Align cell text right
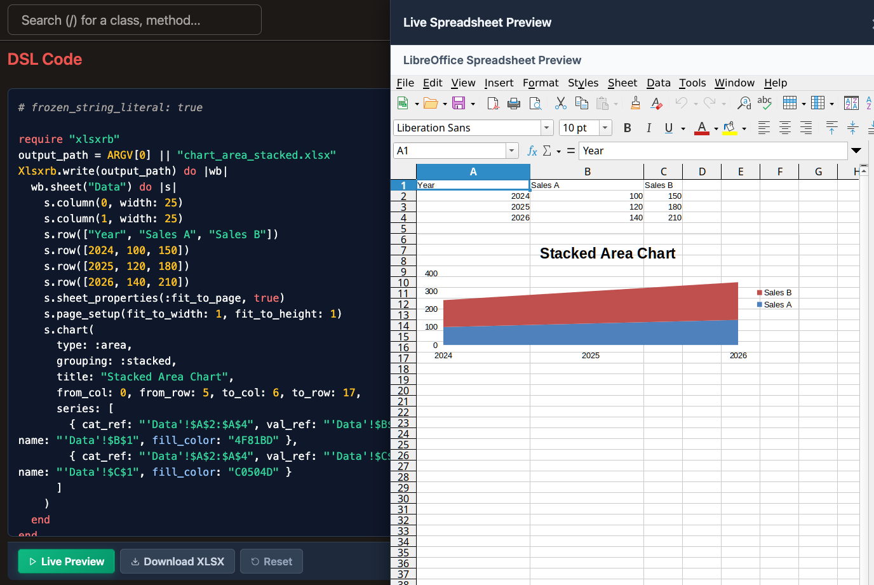The image size is (874, 585). click(x=806, y=128)
